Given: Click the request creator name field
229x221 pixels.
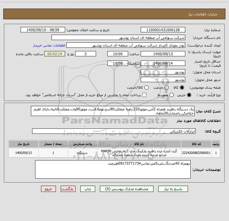Looking at the screenshot, I should (126, 45).
